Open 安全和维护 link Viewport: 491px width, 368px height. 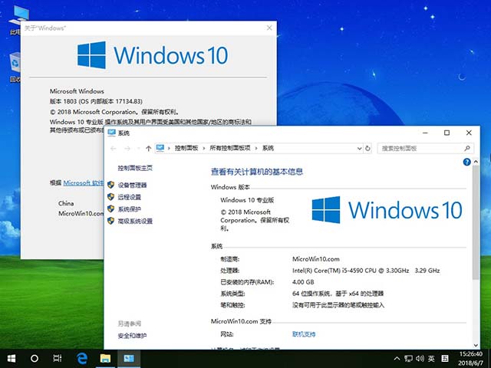tap(132, 336)
